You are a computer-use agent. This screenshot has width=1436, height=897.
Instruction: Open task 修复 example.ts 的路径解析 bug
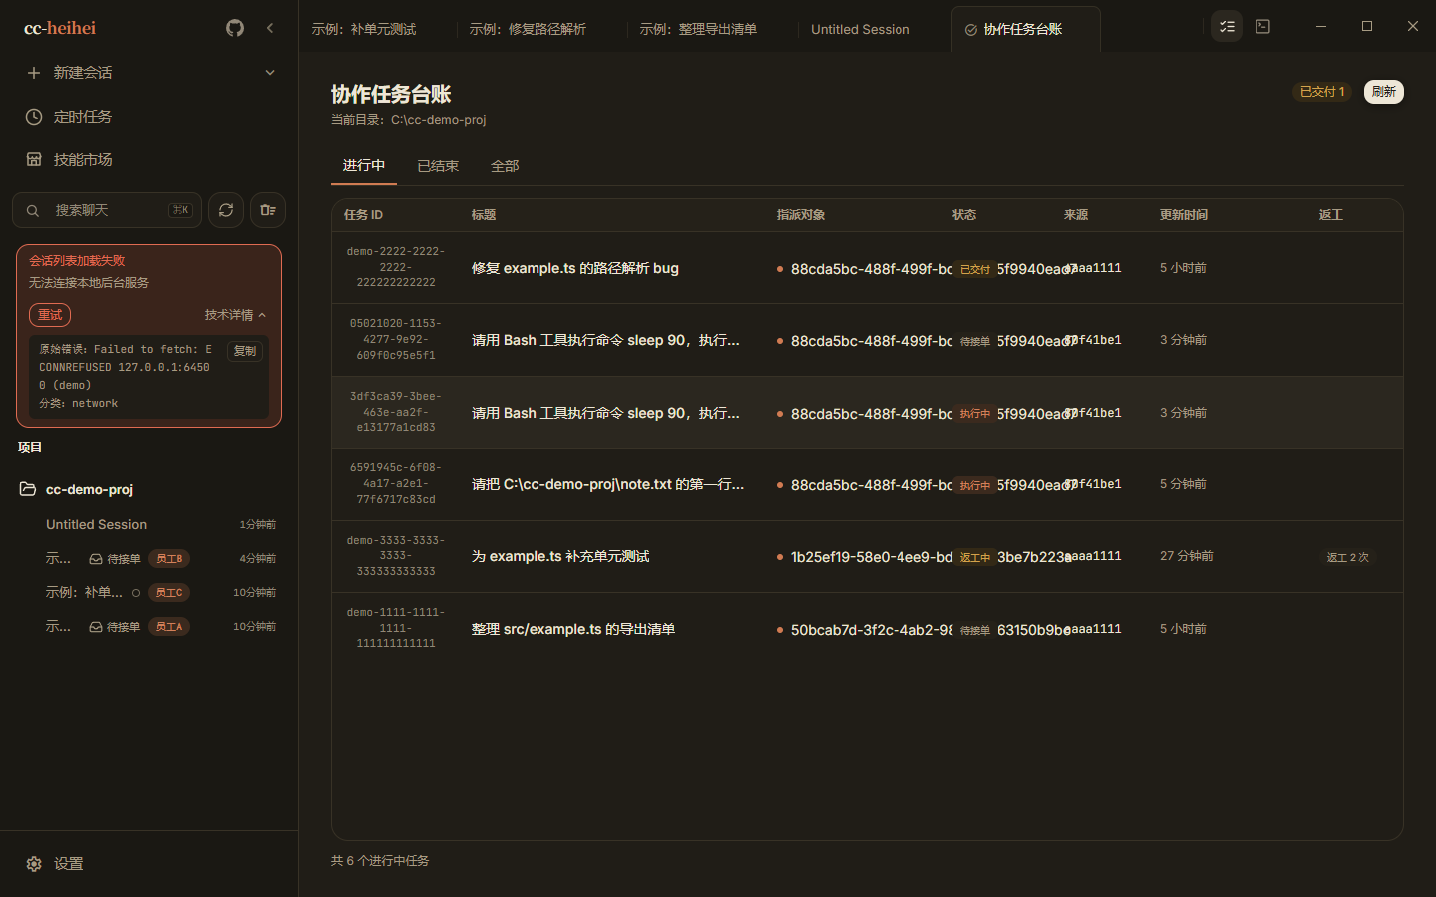tap(867, 268)
